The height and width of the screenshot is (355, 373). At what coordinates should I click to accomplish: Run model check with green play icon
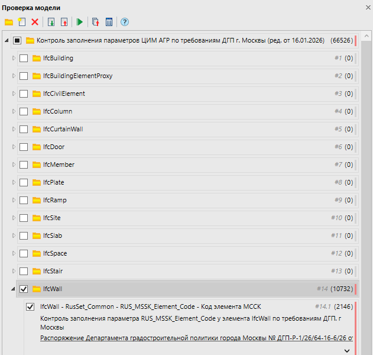point(80,22)
